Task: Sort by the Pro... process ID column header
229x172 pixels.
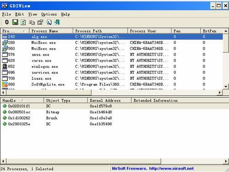Action: (x=15, y=31)
